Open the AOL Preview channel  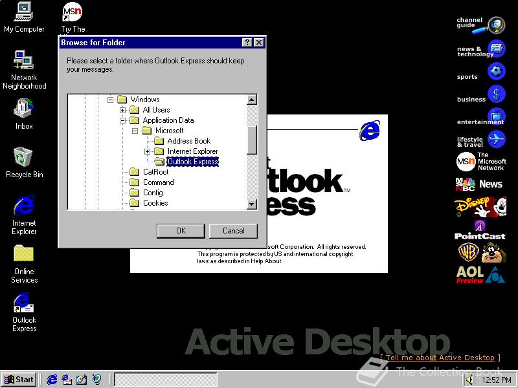tap(480, 275)
